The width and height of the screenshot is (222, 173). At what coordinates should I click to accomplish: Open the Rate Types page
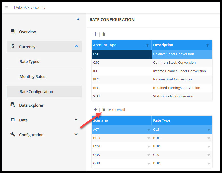tap(29, 62)
